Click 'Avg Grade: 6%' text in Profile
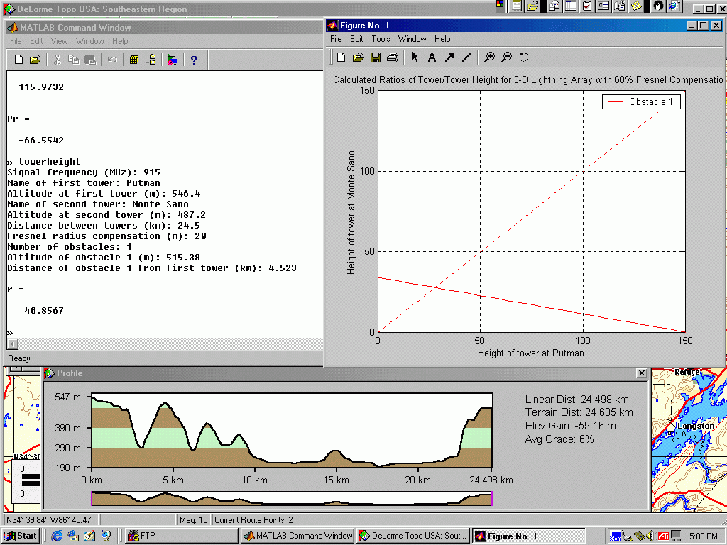Image resolution: width=727 pixels, height=545 pixels. pyautogui.click(x=559, y=439)
